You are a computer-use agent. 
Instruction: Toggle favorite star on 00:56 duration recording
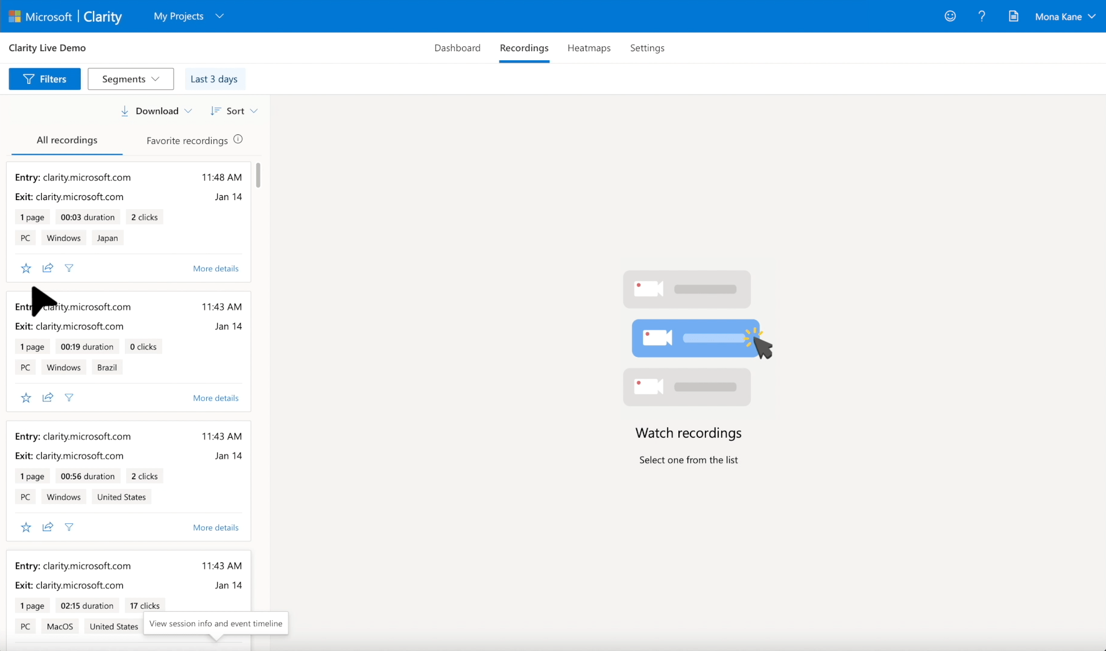click(26, 527)
